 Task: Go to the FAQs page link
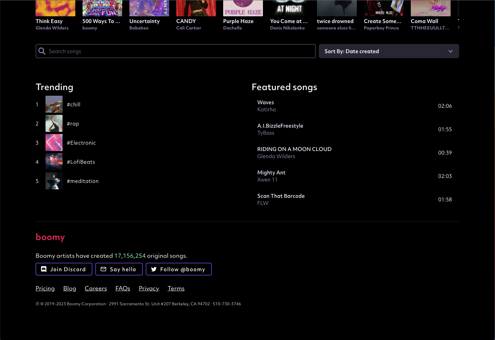[123, 288]
